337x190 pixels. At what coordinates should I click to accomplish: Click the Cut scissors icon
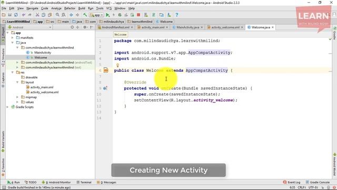pos(37,15)
